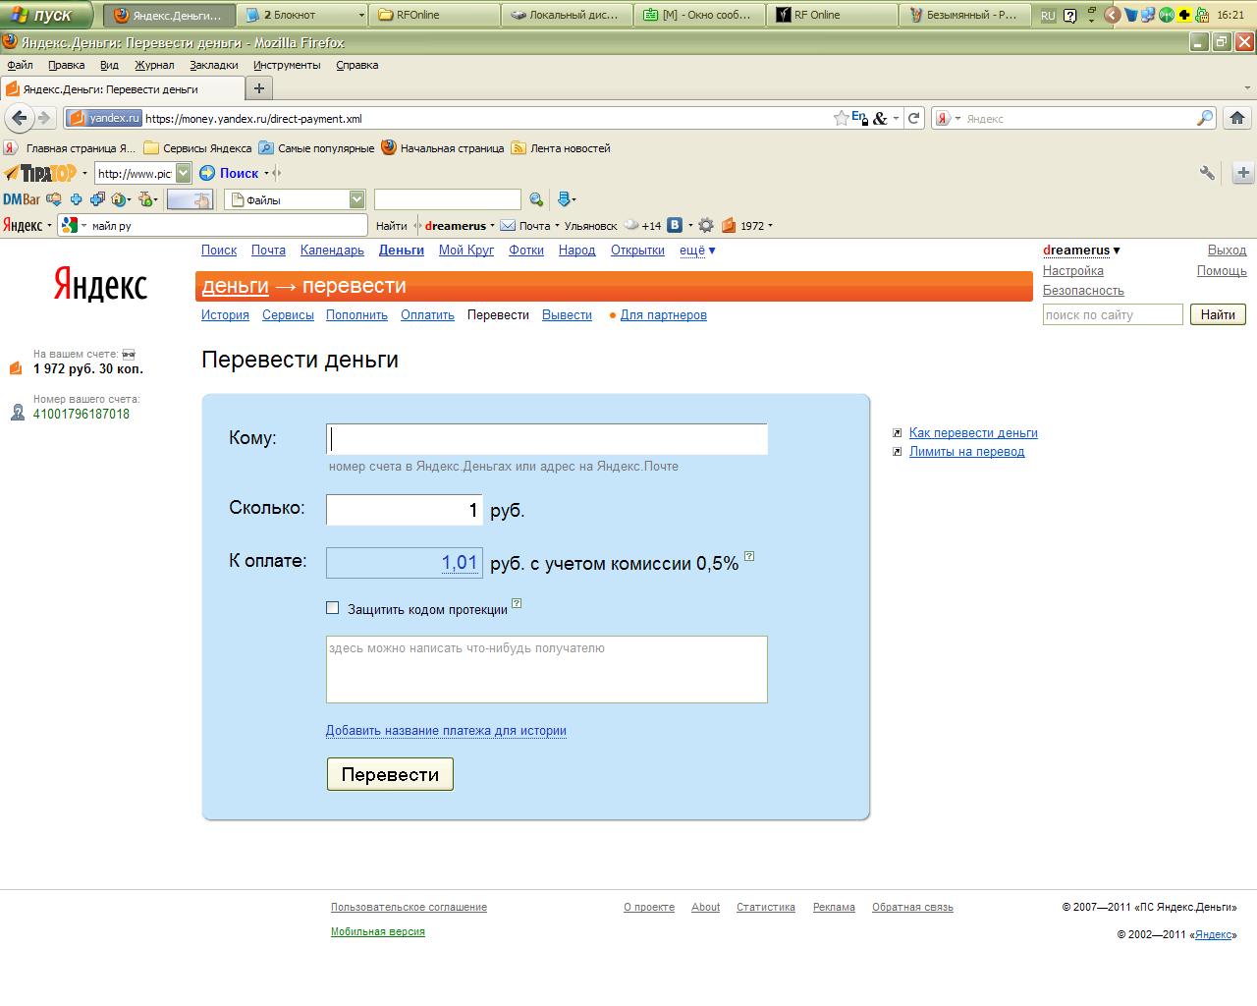The height and width of the screenshot is (1006, 1257).
Task: Click the DMBar download arrow icon
Action: pyautogui.click(x=564, y=199)
